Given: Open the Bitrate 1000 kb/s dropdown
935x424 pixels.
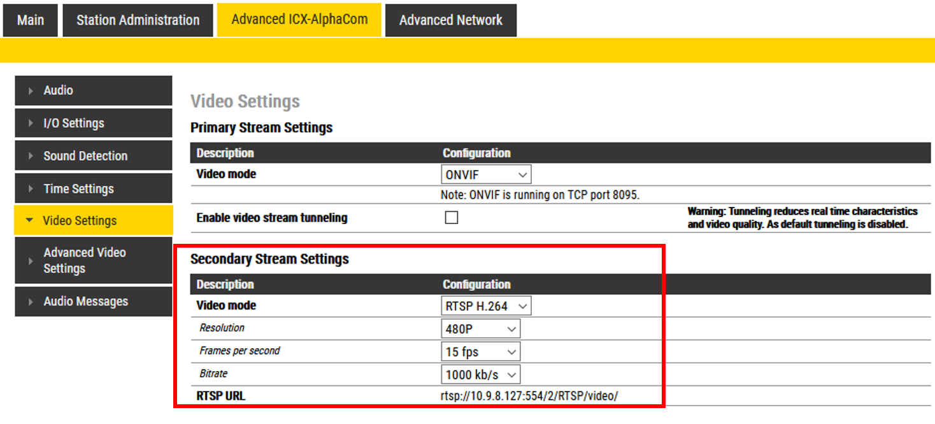Looking at the screenshot, I should 480,374.
